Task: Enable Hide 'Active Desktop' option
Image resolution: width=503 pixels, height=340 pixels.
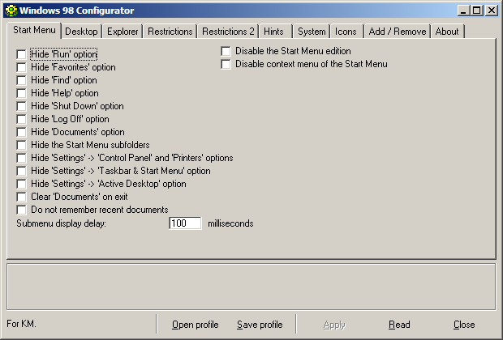Action: pos(21,184)
